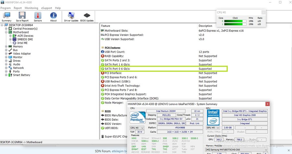The image size is (292, 154).
Task: Close the CPU #0 clock widget
Action: [x=263, y=12]
